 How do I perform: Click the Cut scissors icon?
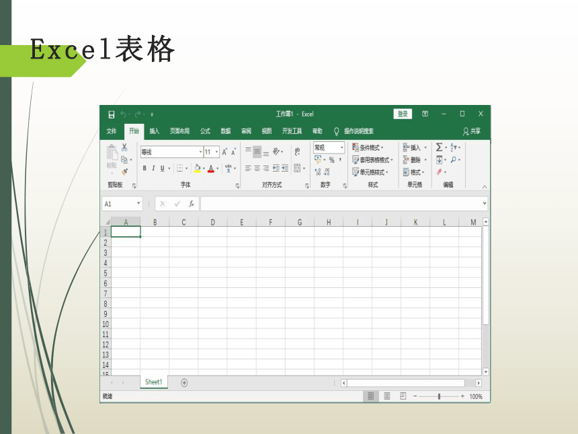[x=124, y=147]
